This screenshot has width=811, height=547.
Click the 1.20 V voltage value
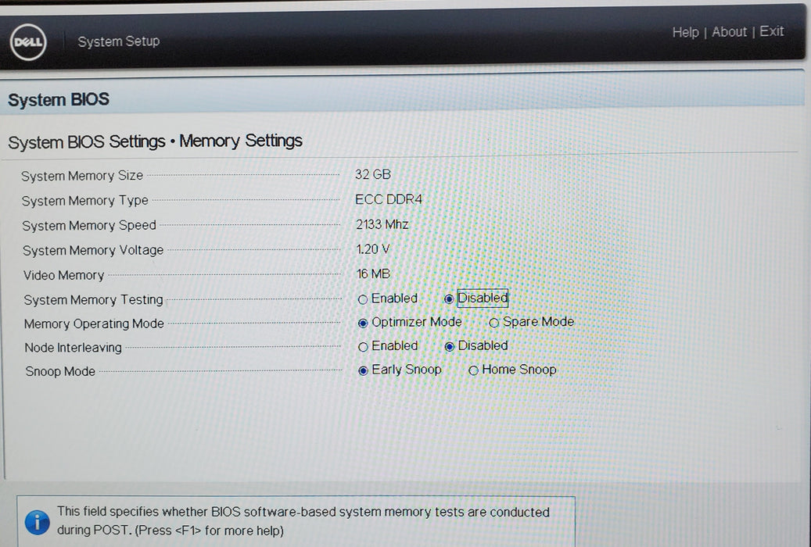pos(373,248)
